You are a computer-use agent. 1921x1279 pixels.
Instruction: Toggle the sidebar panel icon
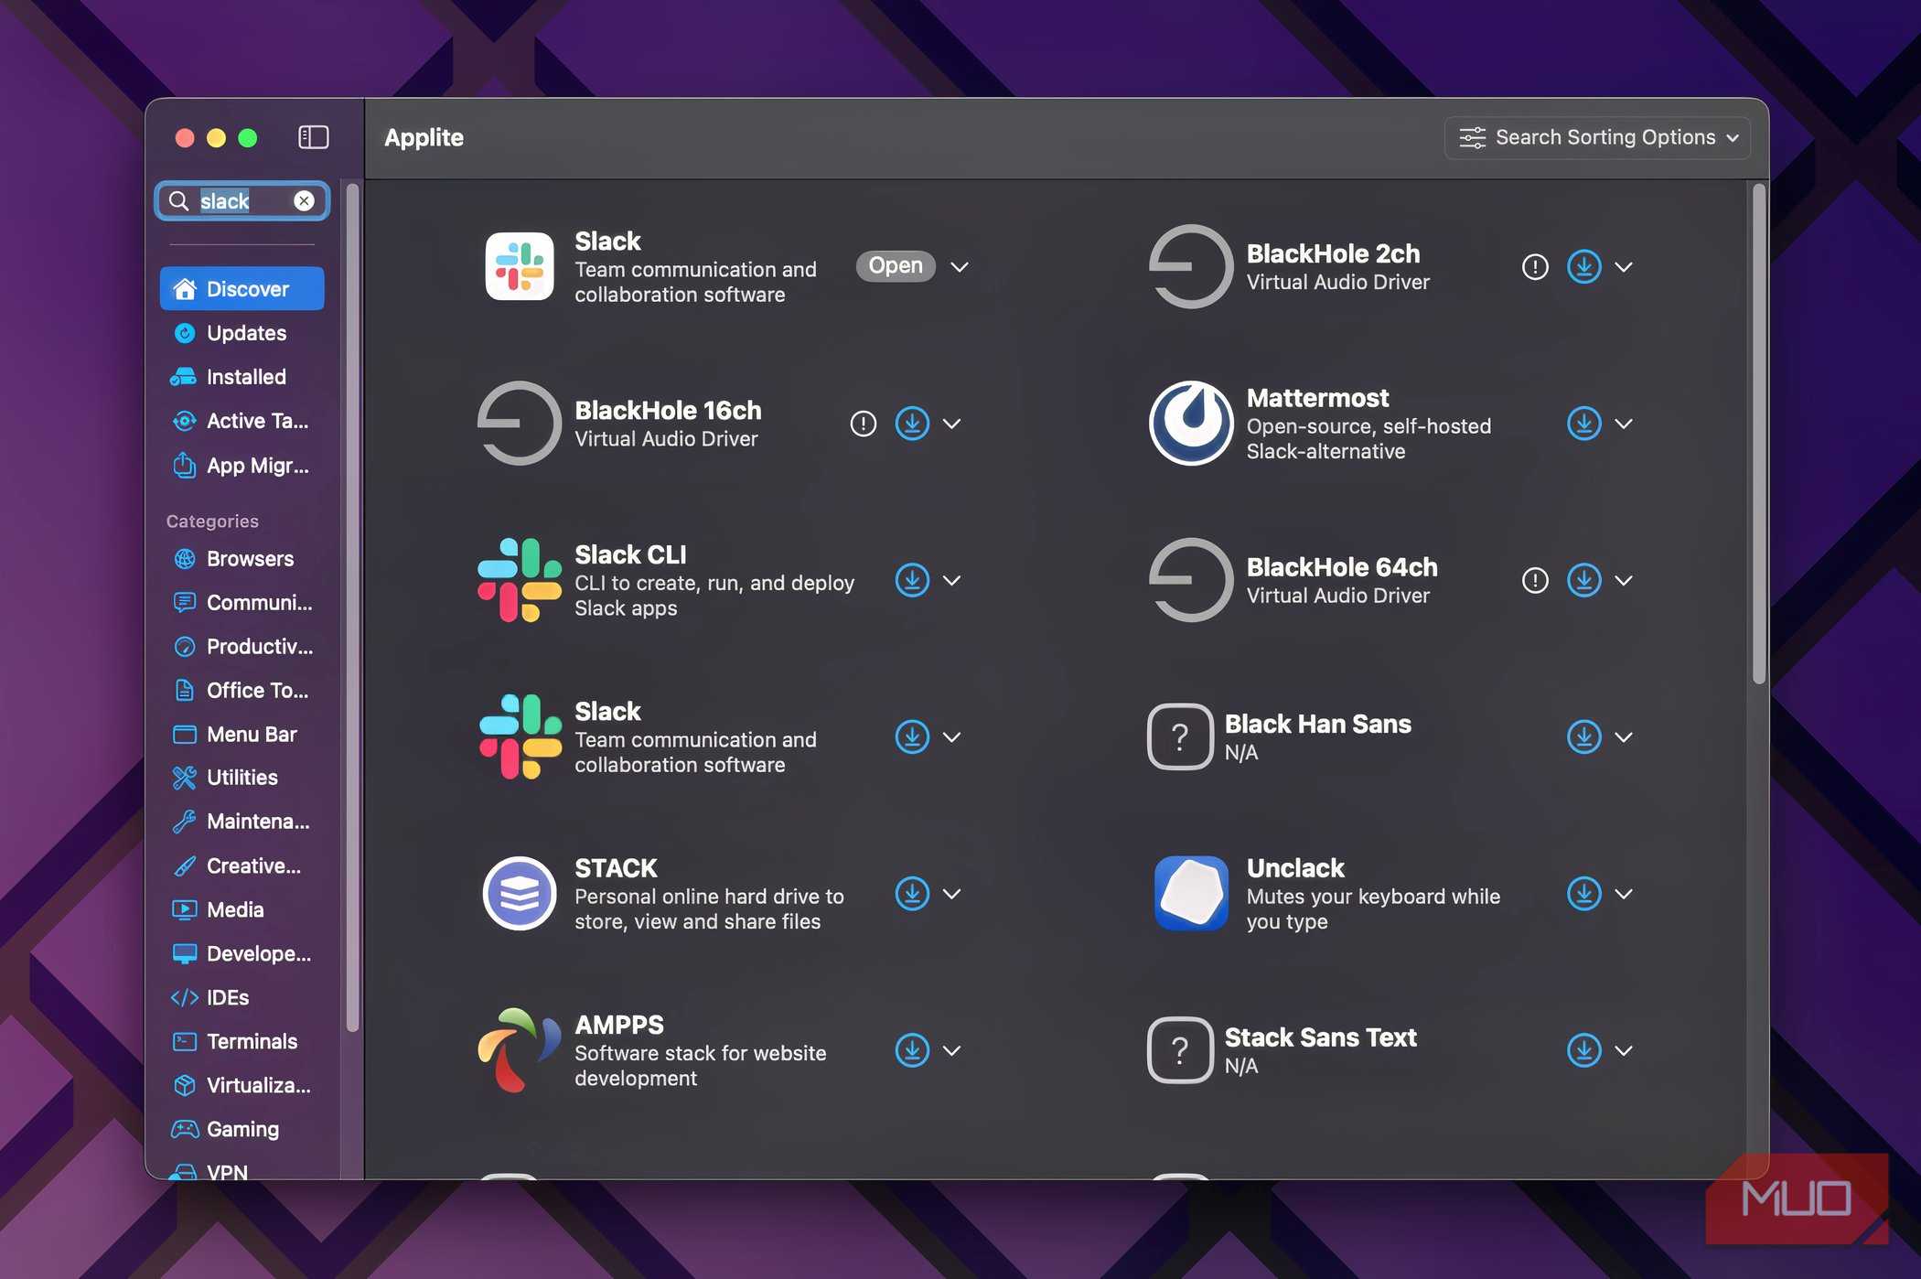314,137
